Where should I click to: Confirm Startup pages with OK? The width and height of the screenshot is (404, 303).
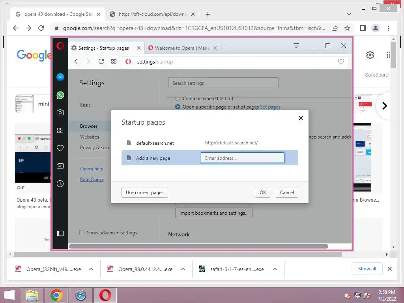(262, 193)
